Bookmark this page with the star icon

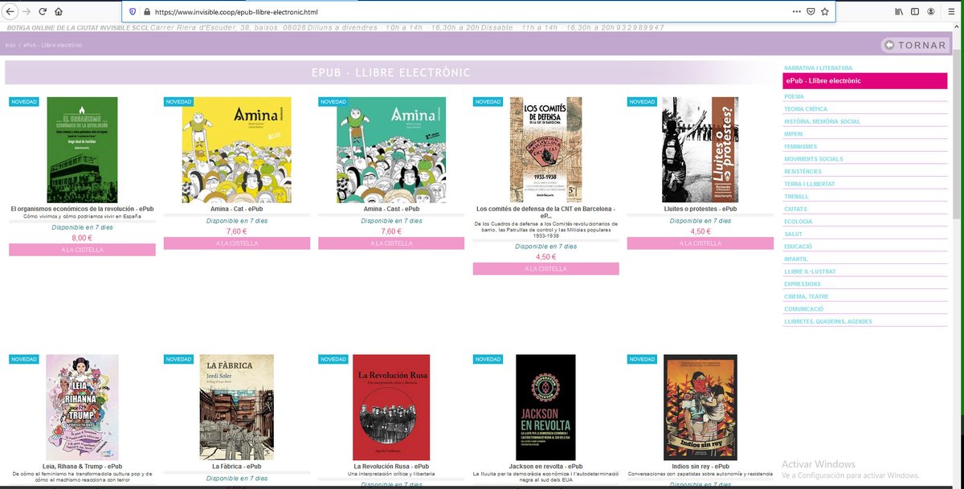click(825, 12)
